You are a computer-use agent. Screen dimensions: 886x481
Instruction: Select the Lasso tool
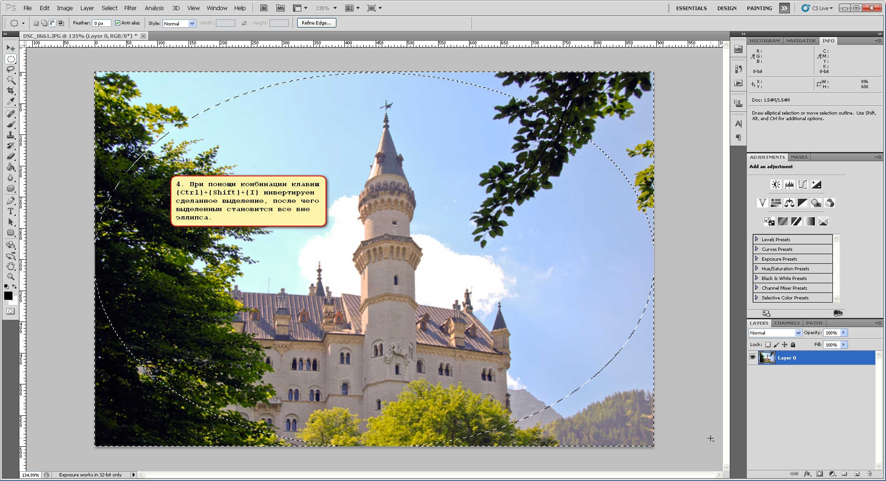click(x=11, y=69)
